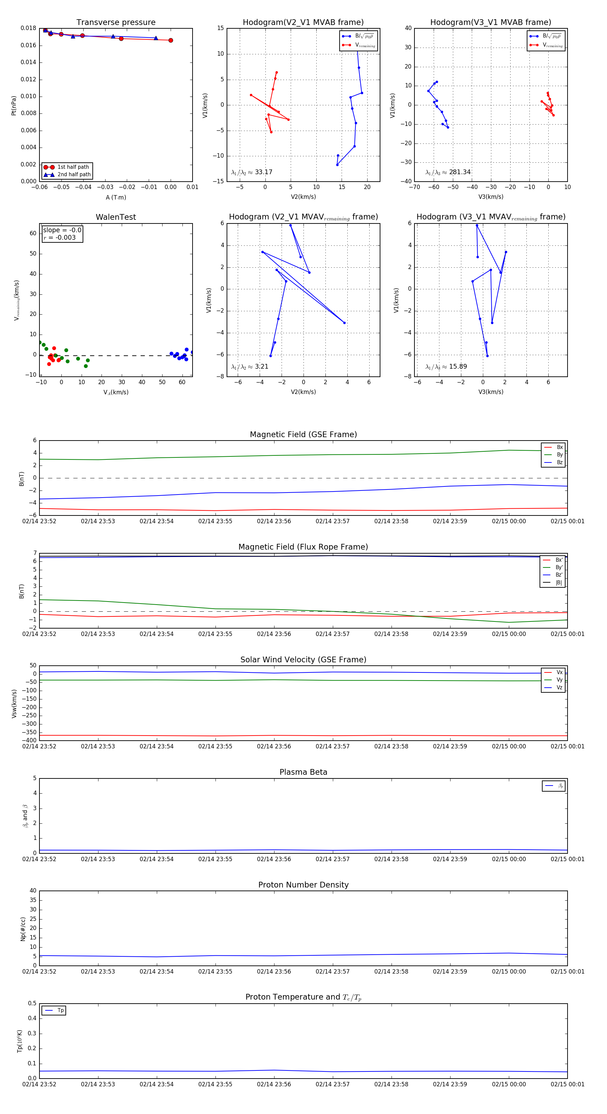Viewport: 607px width, 1114px height.
Task: Click the 'Tp(10^6K)' y-axis label
Action: point(20,1041)
